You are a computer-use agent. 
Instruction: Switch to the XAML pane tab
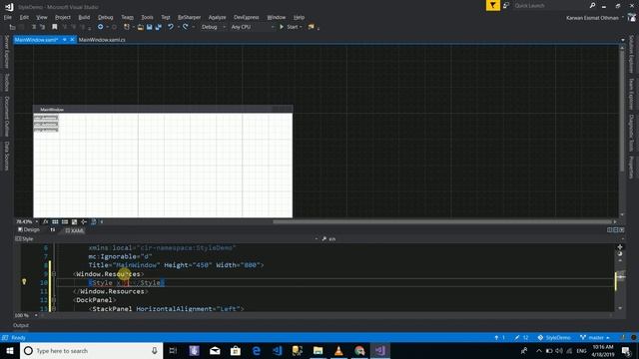pos(75,230)
